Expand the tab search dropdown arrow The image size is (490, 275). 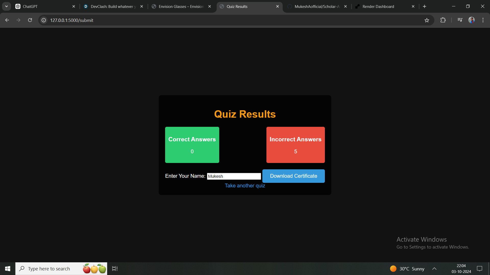coord(6,6)
